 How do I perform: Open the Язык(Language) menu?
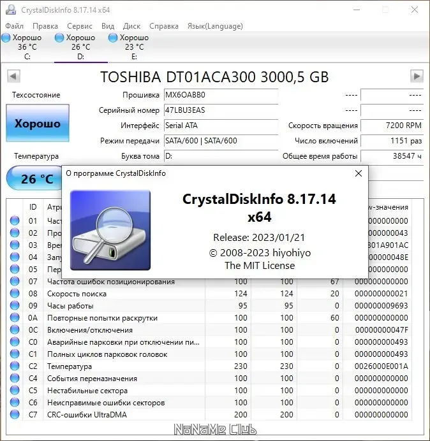coord(215,26)
